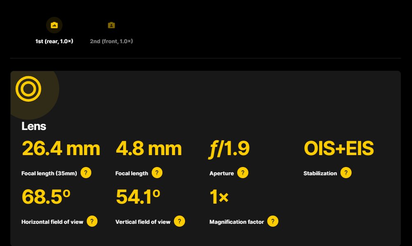The width and height of the screenshot is (412, 246).
Task: Switch to the 2nd (front, 1.0×) tab
Action: tap(111, 41)
